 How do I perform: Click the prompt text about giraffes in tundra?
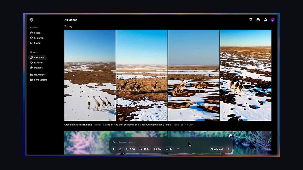click(137, 125)
